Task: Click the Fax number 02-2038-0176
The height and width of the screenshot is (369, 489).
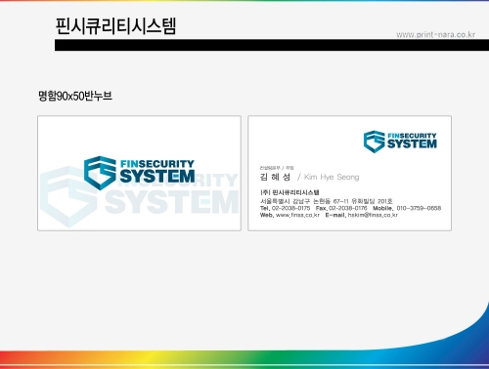Action: 348,208
